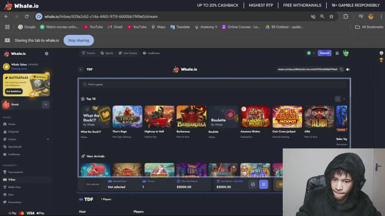Open the Gmail bookmark
The image size is (385, 216).
pyautogui.click(x=115, y=27)
